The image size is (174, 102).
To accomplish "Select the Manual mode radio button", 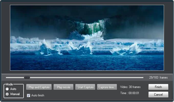I will click(x=7, y=94).
